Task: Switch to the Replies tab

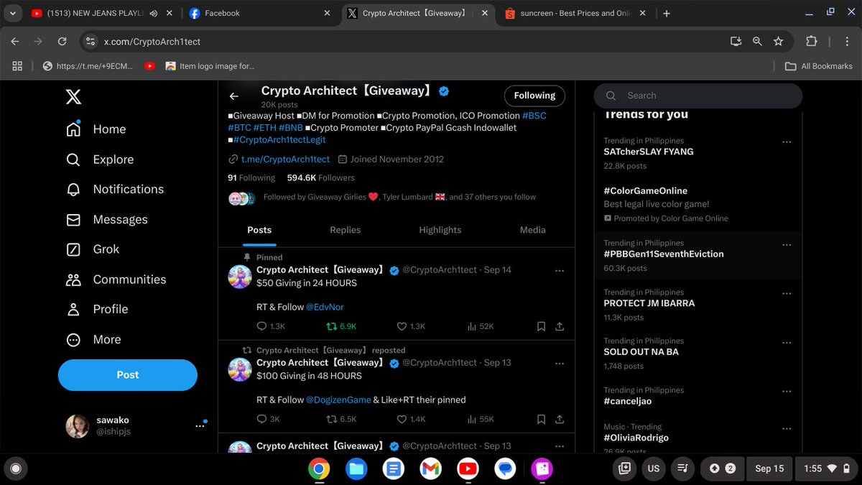Action: point(346,230)
